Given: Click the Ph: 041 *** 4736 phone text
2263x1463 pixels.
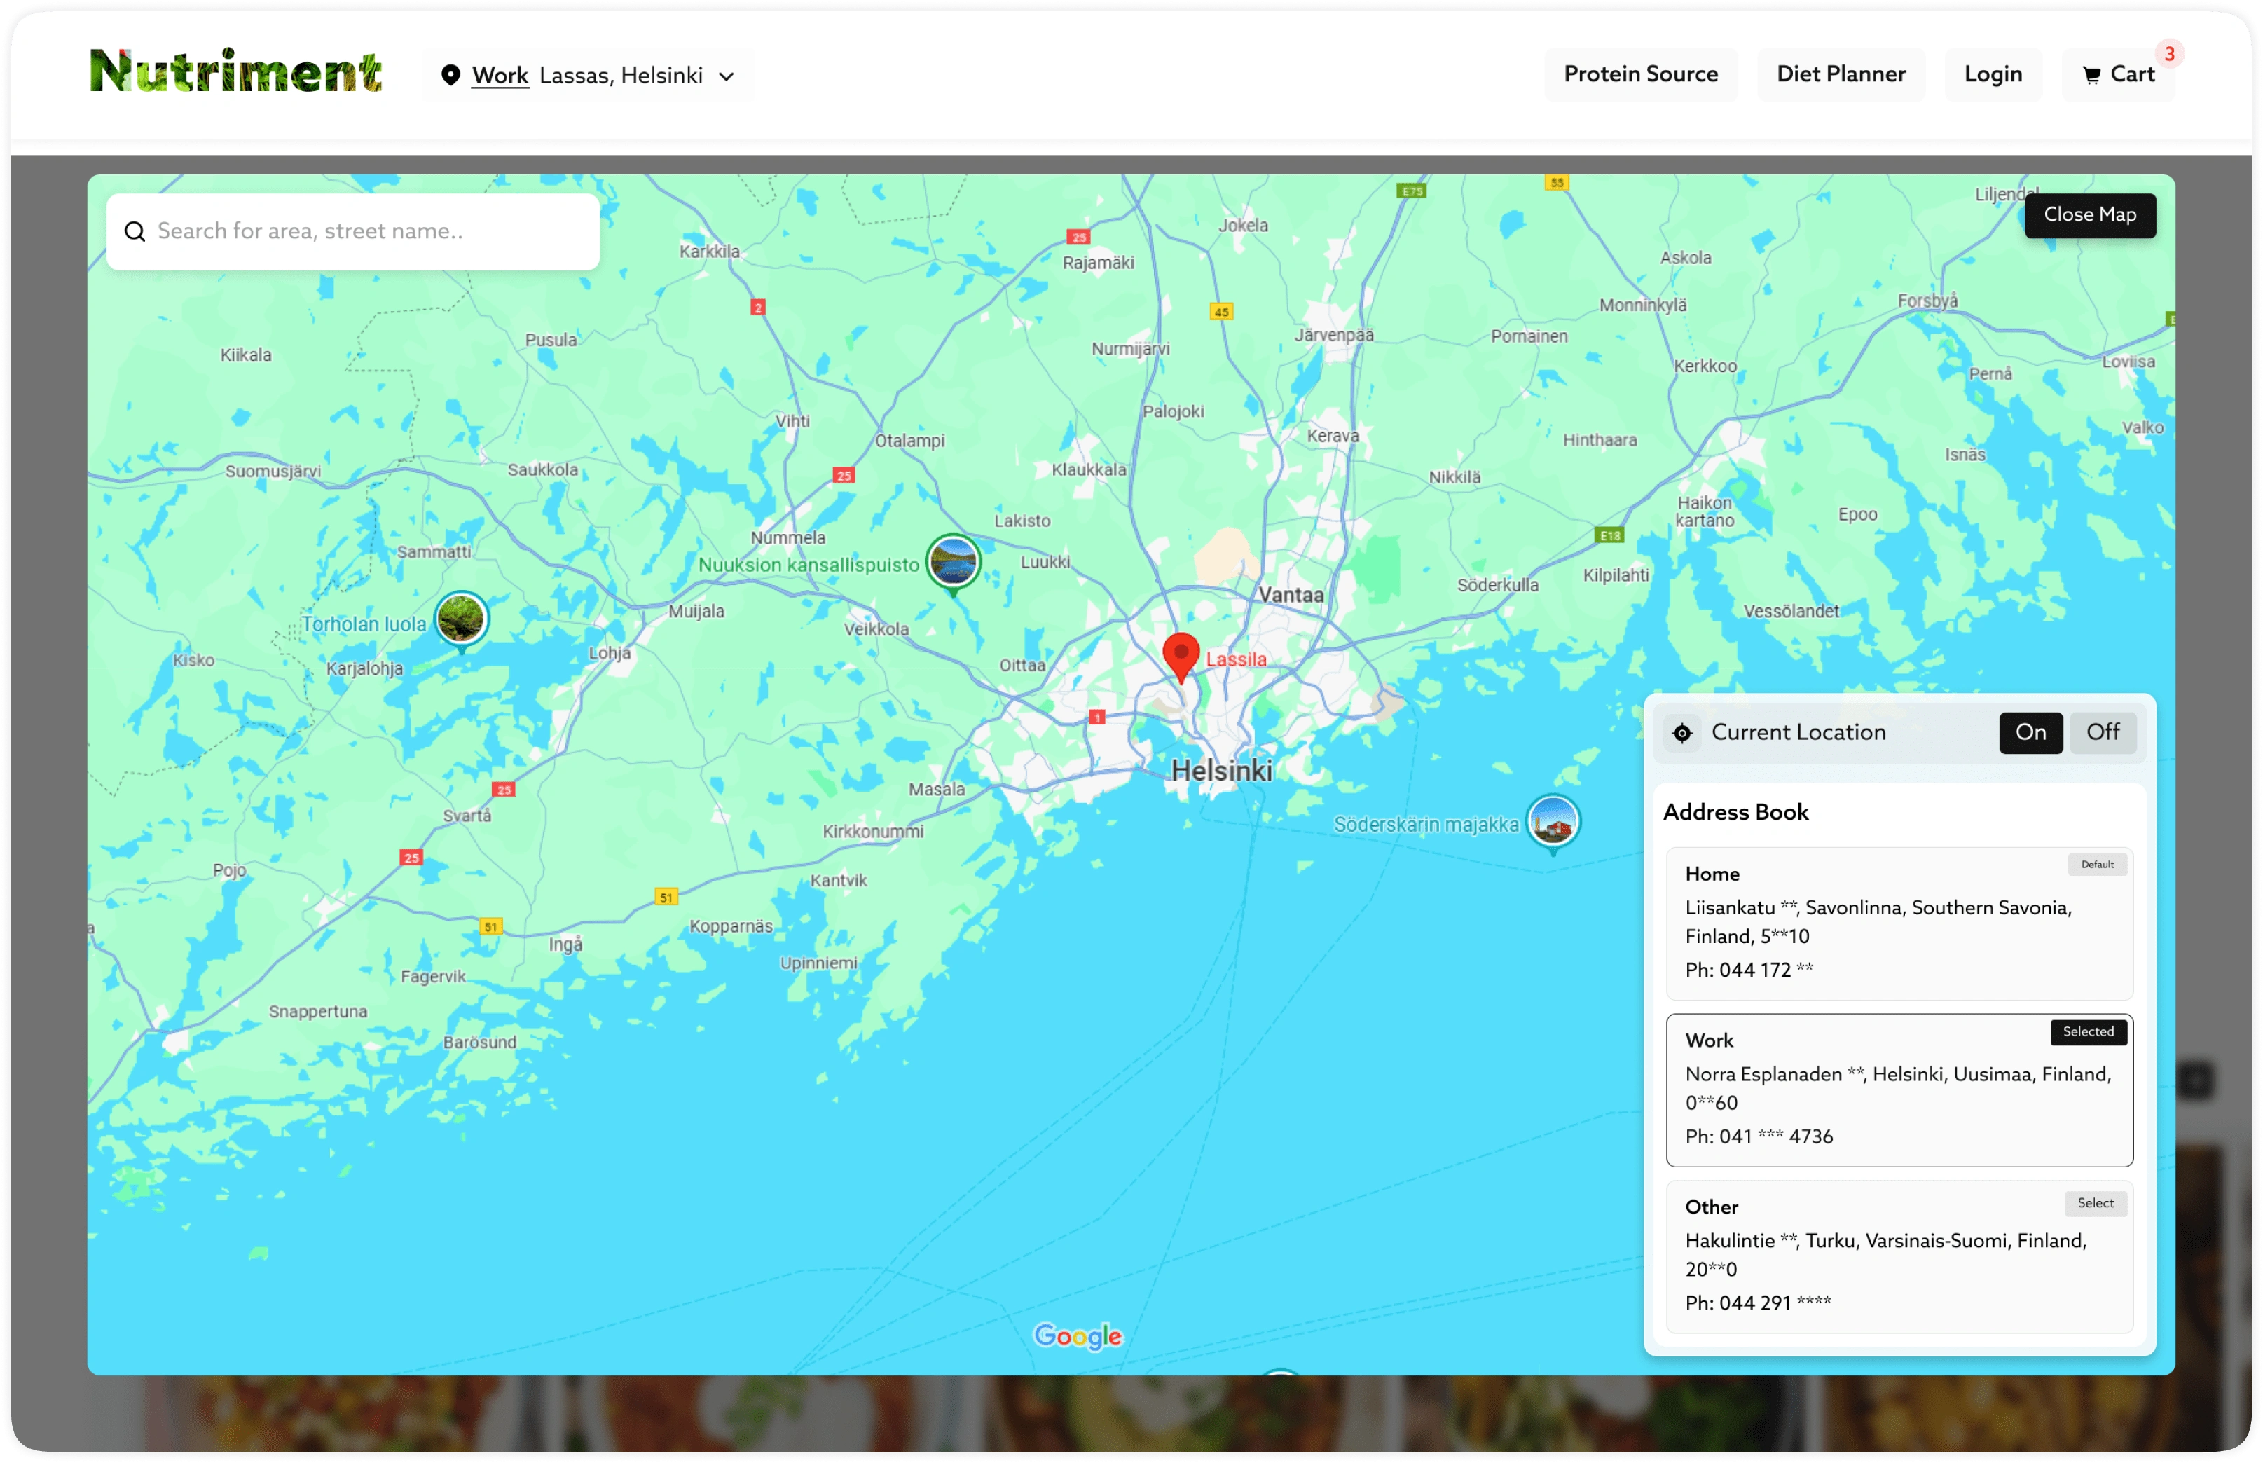Looking at the screenshot, I should click(x=1759, y=1136).
